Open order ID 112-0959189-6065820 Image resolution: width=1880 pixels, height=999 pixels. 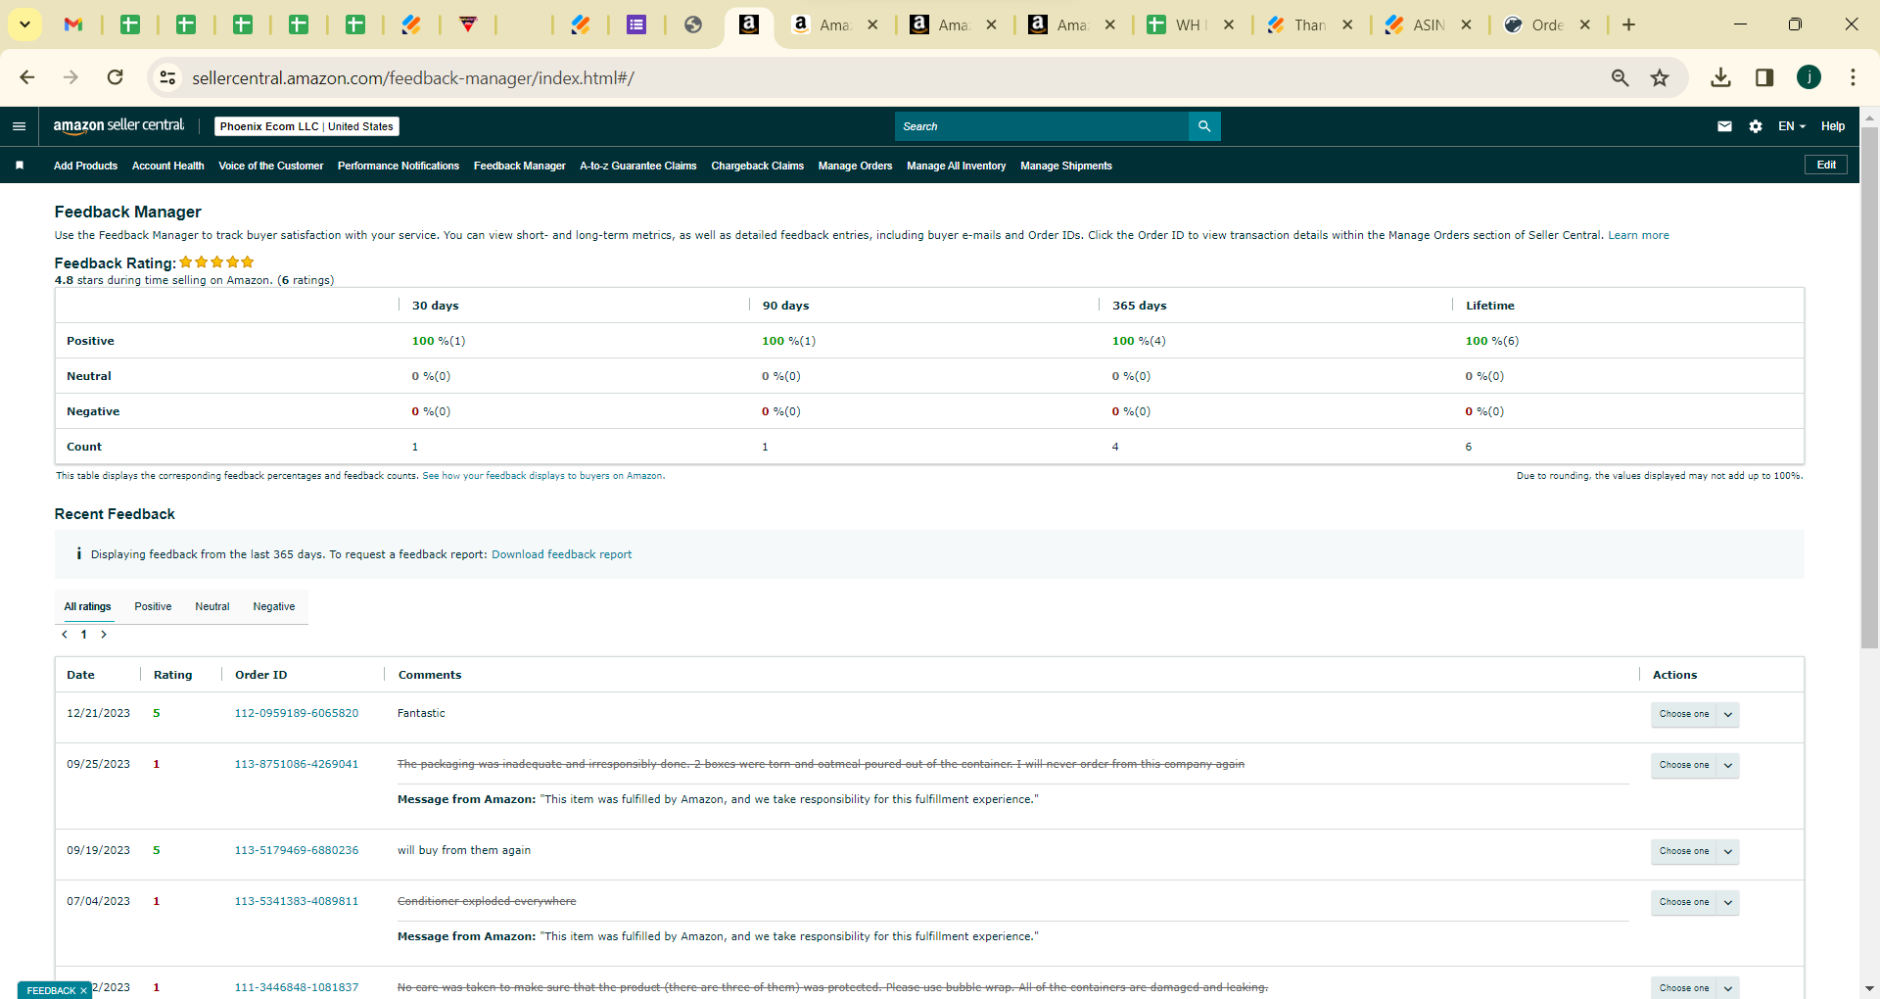(297, 714)
